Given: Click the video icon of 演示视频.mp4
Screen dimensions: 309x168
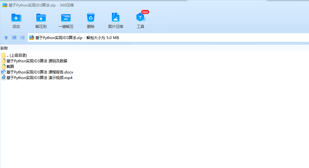Looking at the screenshot, I should point(3,77).
